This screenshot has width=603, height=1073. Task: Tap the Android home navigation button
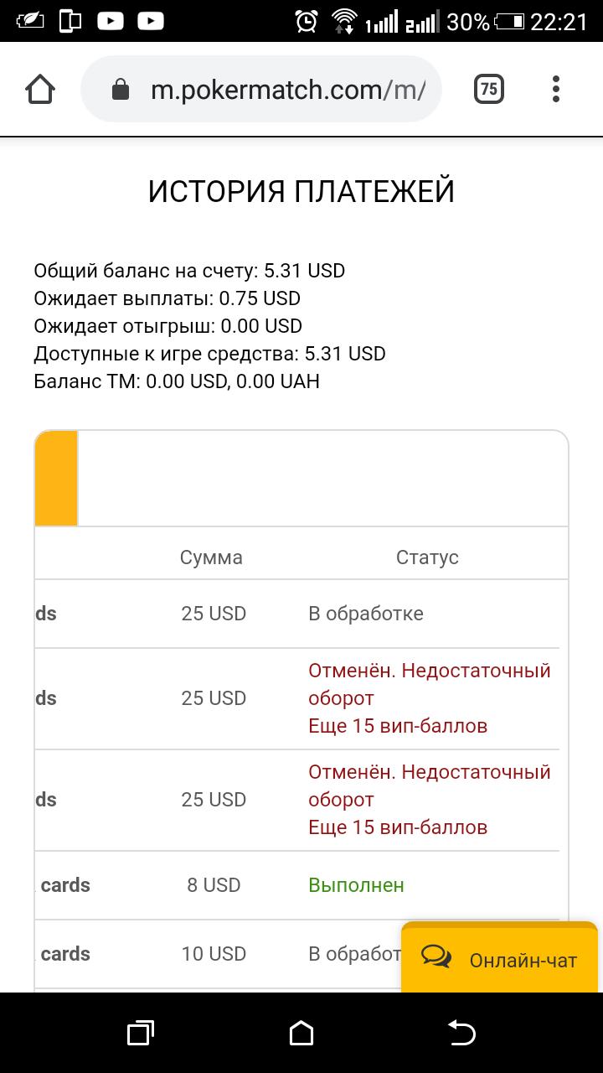click(x=301, y=1033)
